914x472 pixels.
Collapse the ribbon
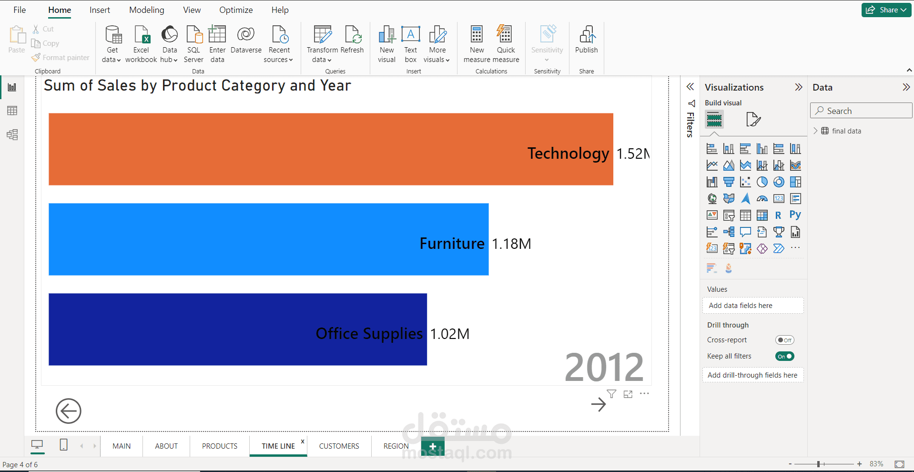[x=909, y=70]
